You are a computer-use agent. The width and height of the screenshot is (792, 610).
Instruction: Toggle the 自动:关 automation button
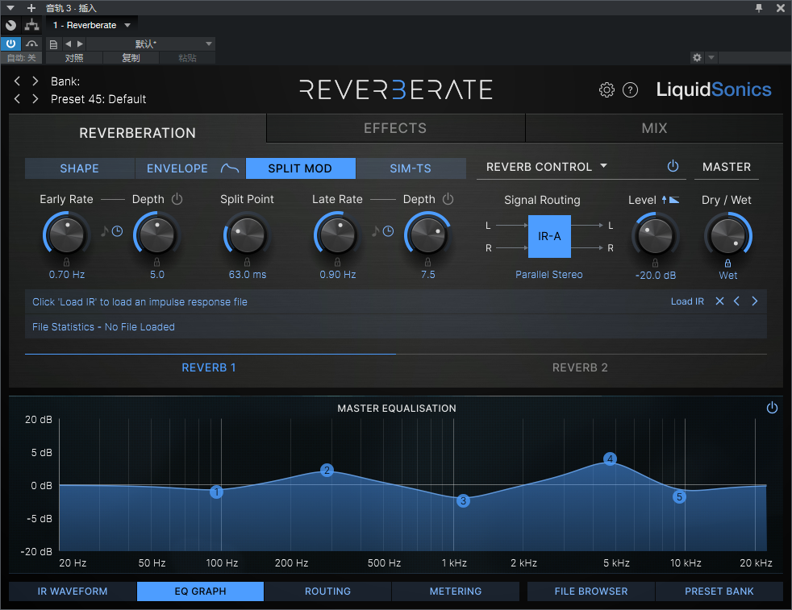coord(21,58)
